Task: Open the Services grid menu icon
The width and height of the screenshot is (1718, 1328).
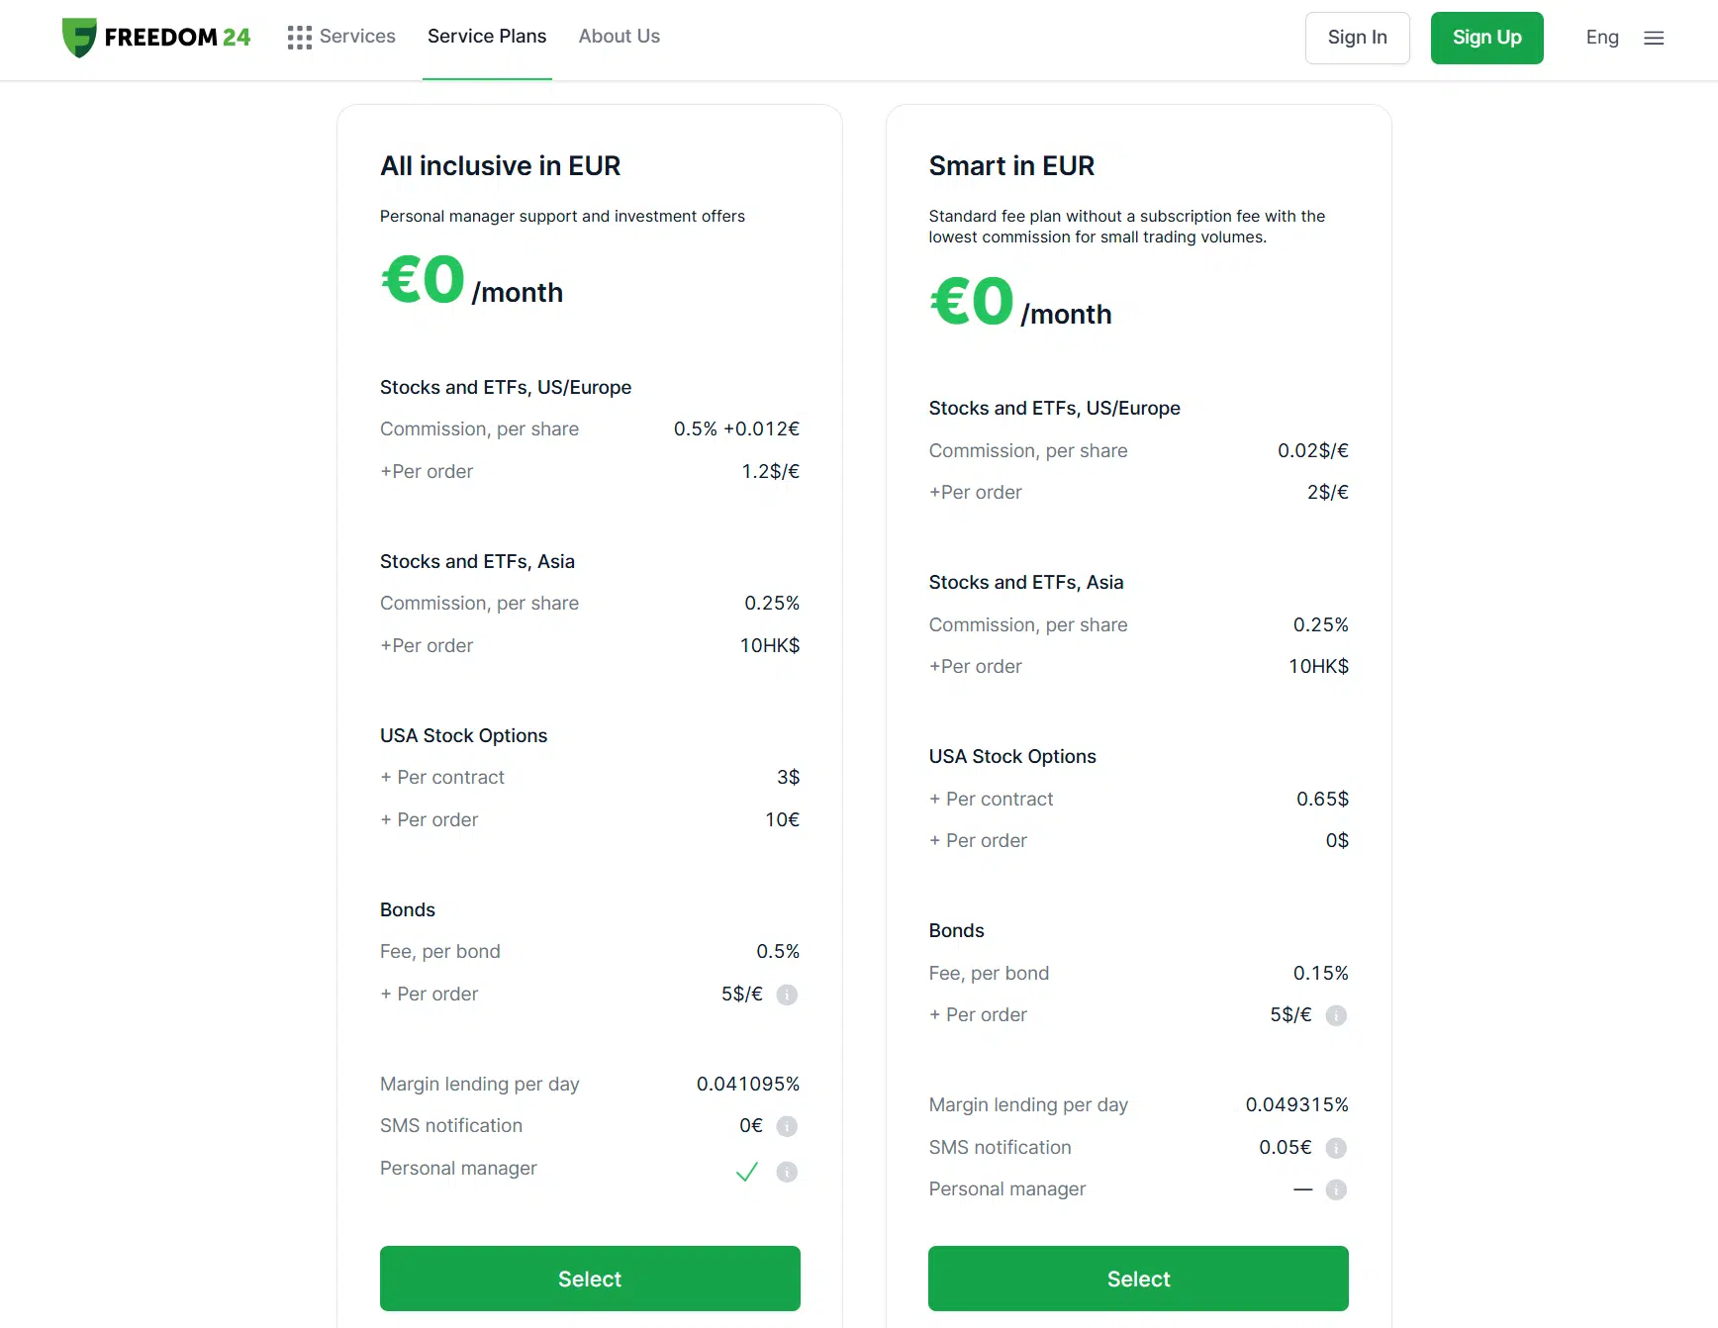Action: pos(300,38)
